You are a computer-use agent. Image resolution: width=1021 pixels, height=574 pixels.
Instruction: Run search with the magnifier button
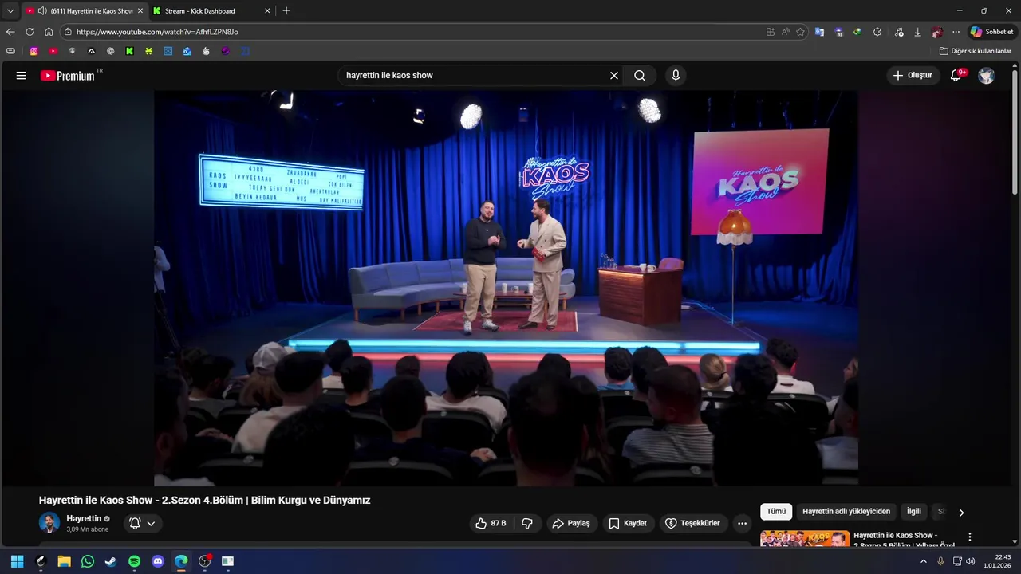coord(640,76)
